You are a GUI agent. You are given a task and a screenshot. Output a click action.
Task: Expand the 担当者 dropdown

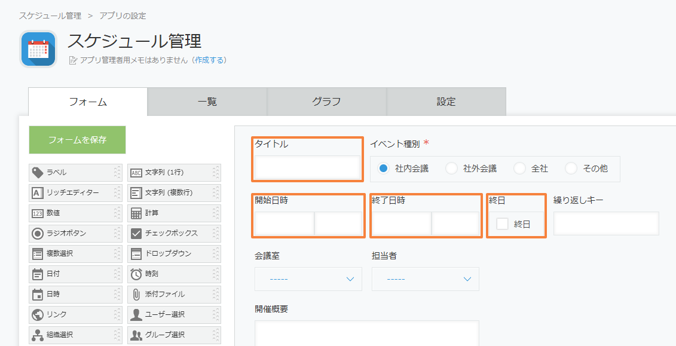click(x=426, y=279)
